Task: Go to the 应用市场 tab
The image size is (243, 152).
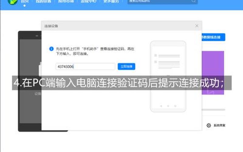Action: (66, 2)
